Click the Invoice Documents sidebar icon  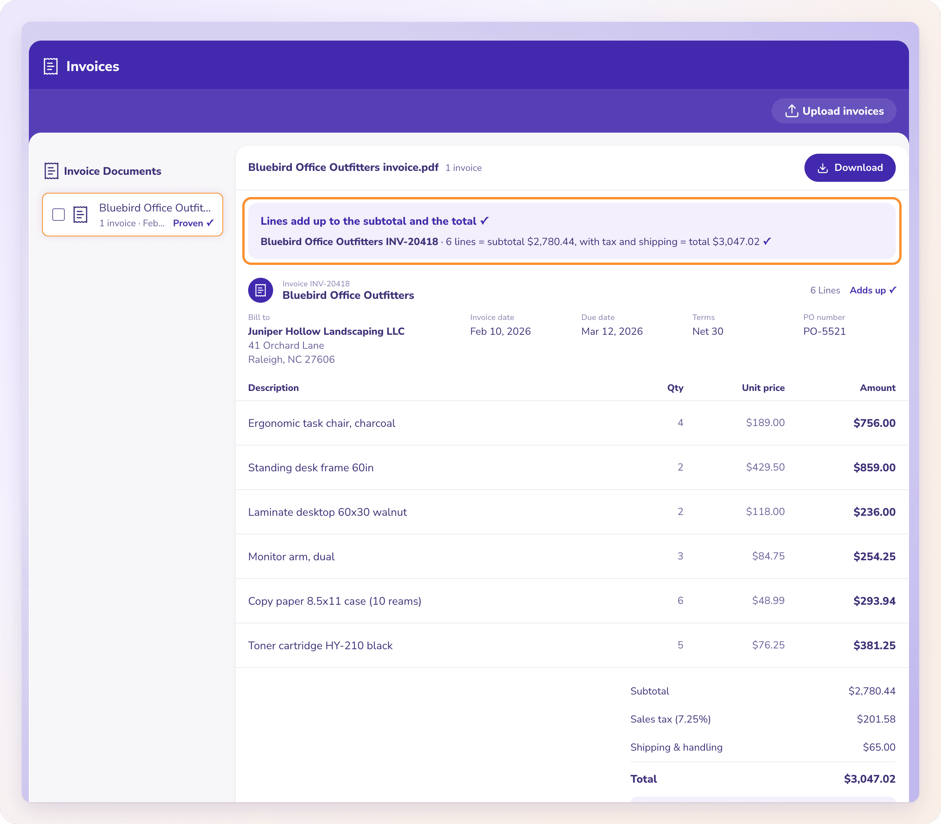tap(51, 171)
